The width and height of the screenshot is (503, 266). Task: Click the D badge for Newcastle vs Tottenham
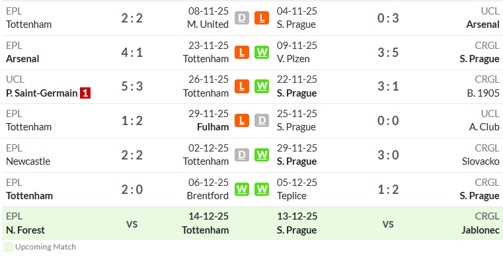click(x=242, y=155)
